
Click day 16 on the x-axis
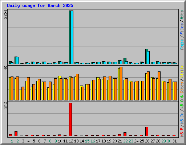pyautogui.click(x=93, y=141)
